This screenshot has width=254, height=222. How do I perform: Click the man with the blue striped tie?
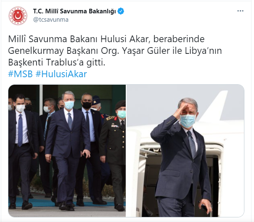[x=21, y=151]
